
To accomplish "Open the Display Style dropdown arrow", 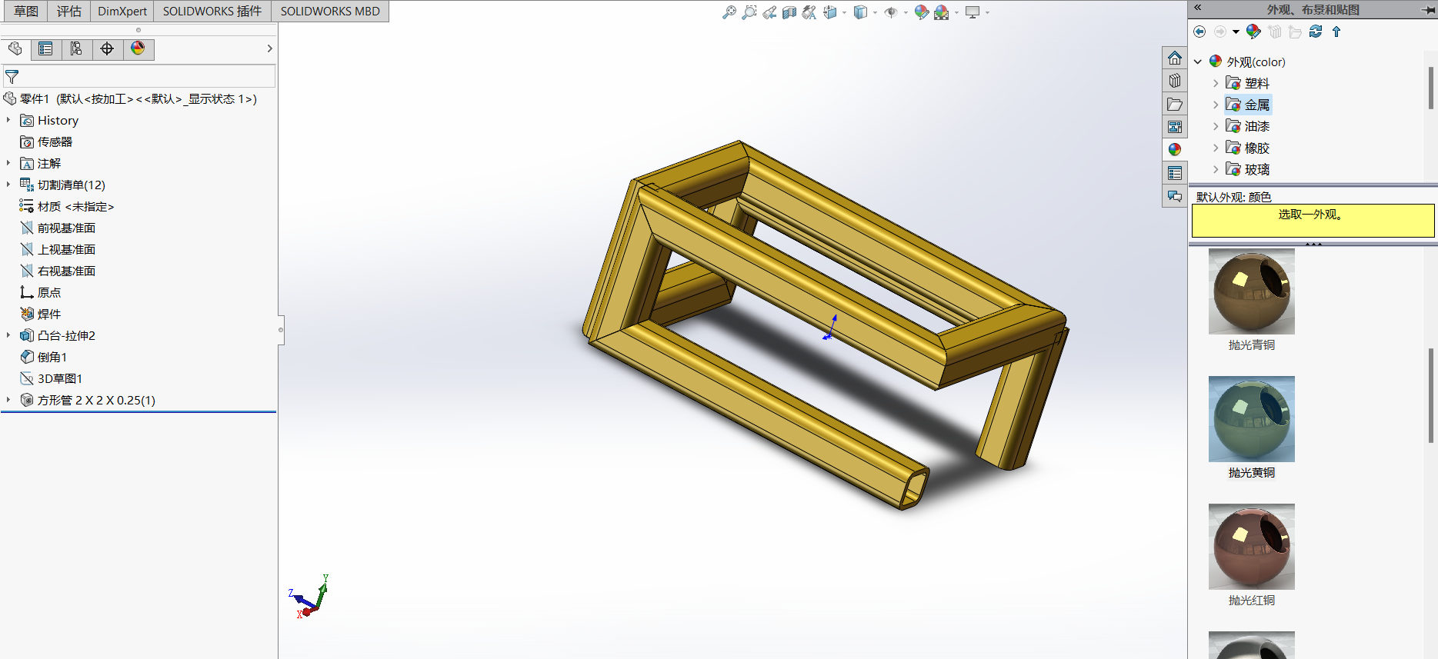I will 875,12.
